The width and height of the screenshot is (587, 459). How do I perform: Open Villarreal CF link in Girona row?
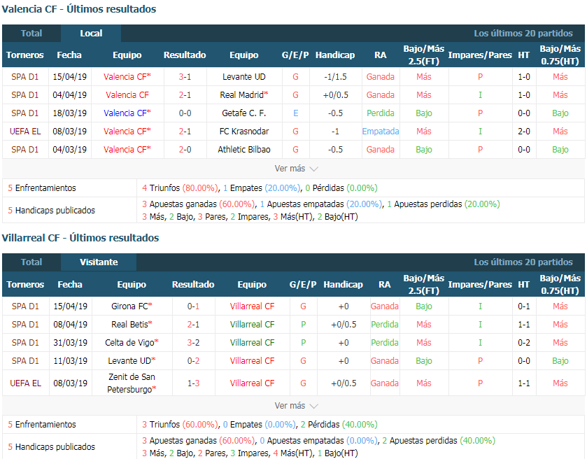(x=252, y=306)
